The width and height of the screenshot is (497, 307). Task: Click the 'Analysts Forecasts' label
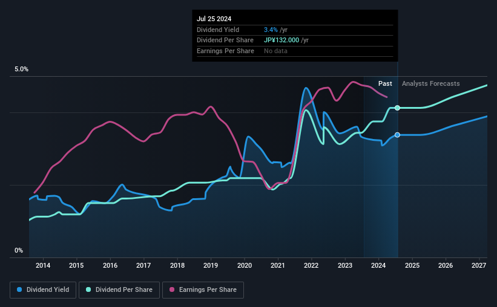[x=431, y=83]
